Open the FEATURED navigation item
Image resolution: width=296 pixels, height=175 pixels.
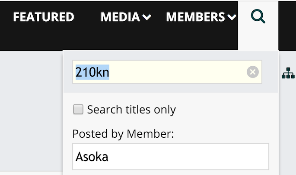pos(44,17)
